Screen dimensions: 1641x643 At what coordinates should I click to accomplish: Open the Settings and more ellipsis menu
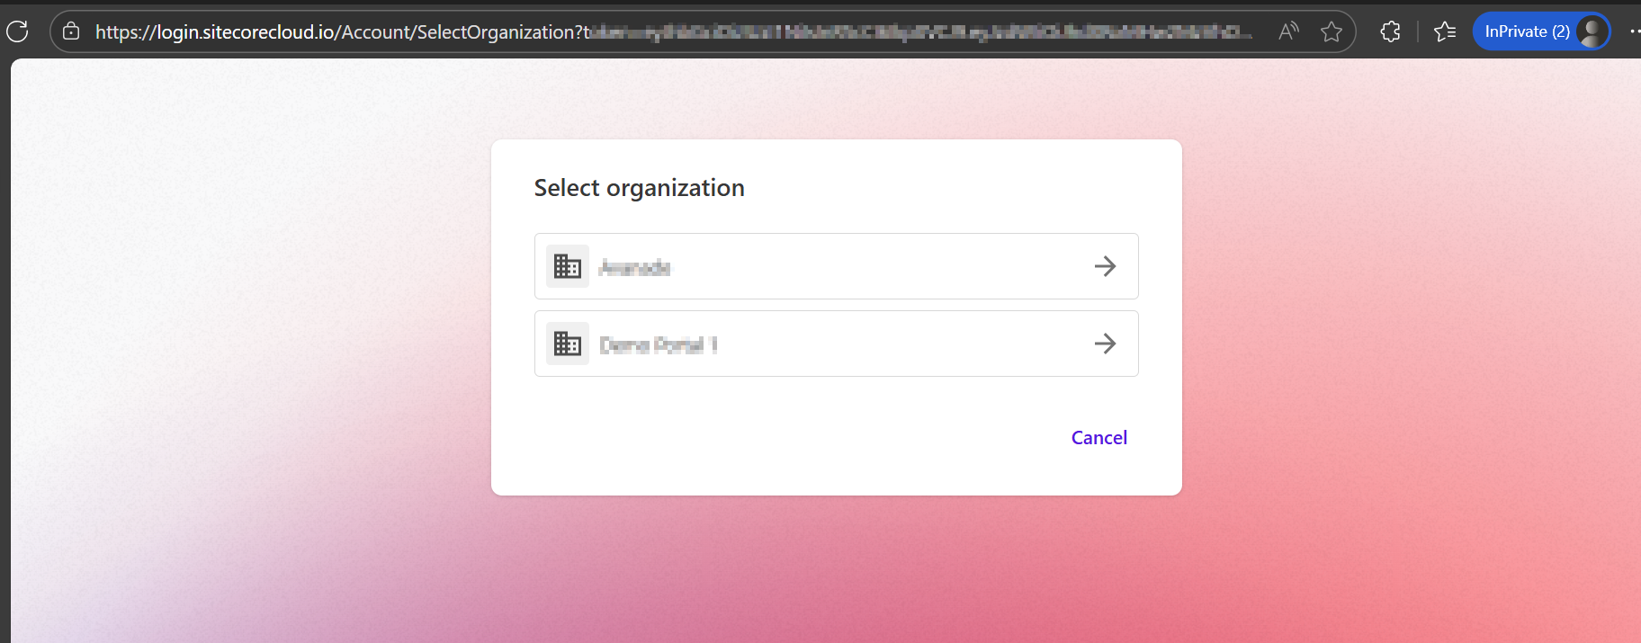click(1634, 31)
